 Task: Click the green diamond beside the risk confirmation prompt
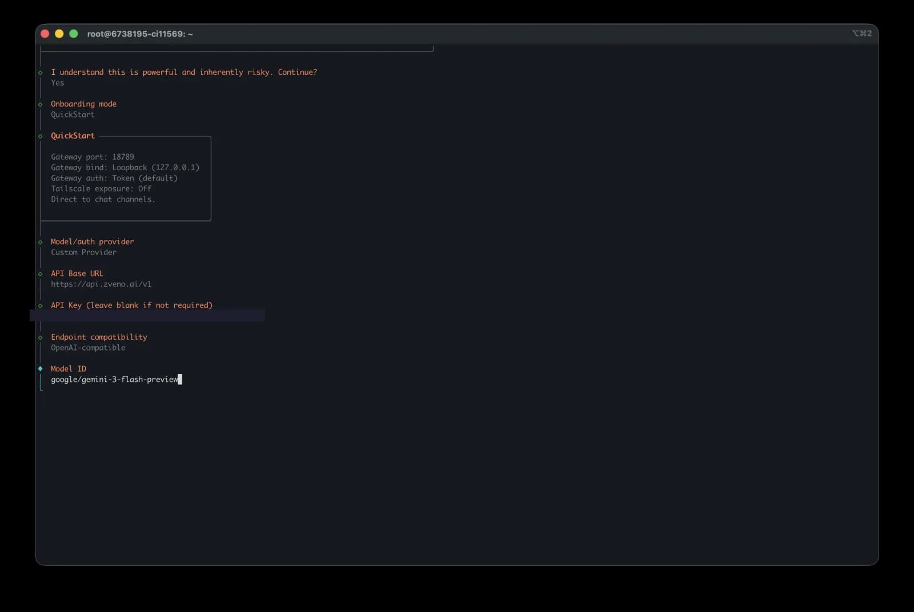pos(41,73)
